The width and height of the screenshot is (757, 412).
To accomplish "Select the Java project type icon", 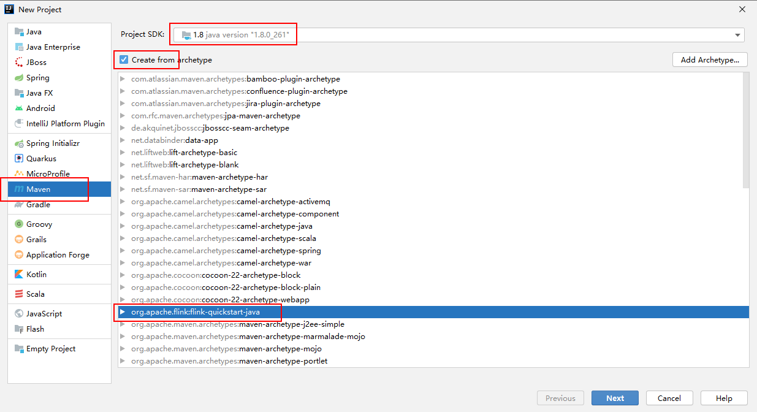I will tap(19, 32).
